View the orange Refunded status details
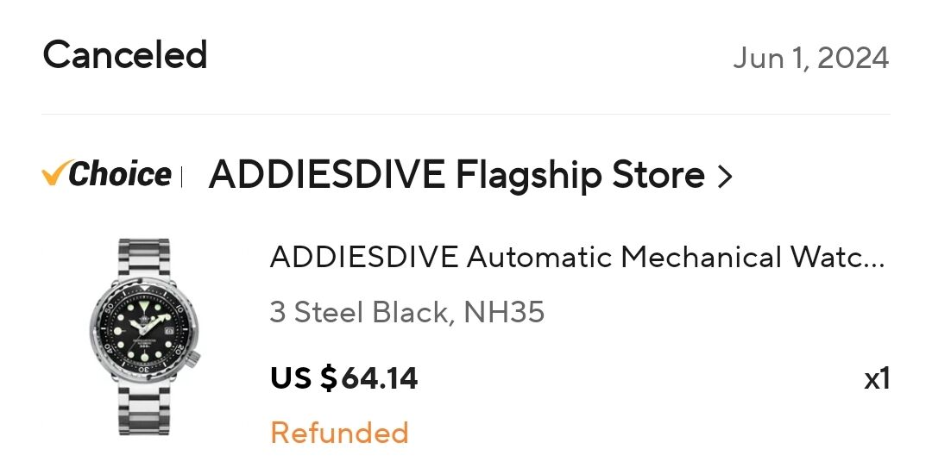This screenshot has height=474, width=932. tap(339, 432)
